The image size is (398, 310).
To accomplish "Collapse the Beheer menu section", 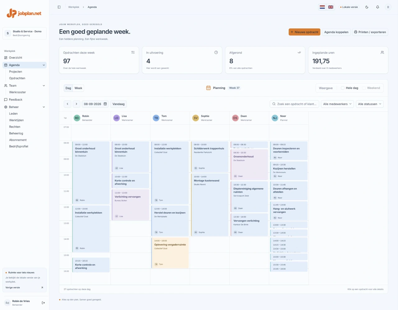I will click(44, 107).
